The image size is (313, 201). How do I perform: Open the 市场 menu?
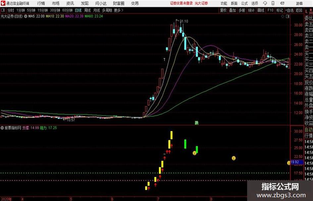tap(56, 3)
